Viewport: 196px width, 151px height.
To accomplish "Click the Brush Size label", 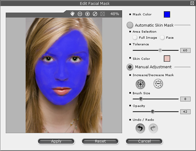I will coord(142,93).
